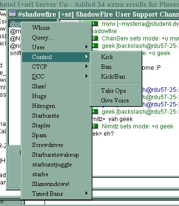Choose Starburstswakeup from the menu
179x206 pixels.
tap(55, 155)
